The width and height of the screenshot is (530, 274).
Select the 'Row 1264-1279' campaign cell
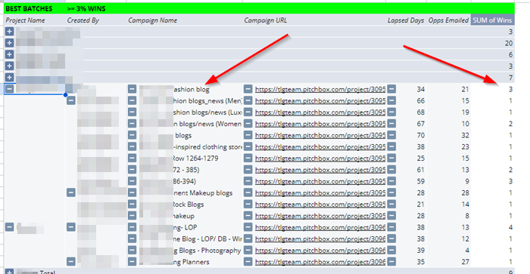click(195, 159)
